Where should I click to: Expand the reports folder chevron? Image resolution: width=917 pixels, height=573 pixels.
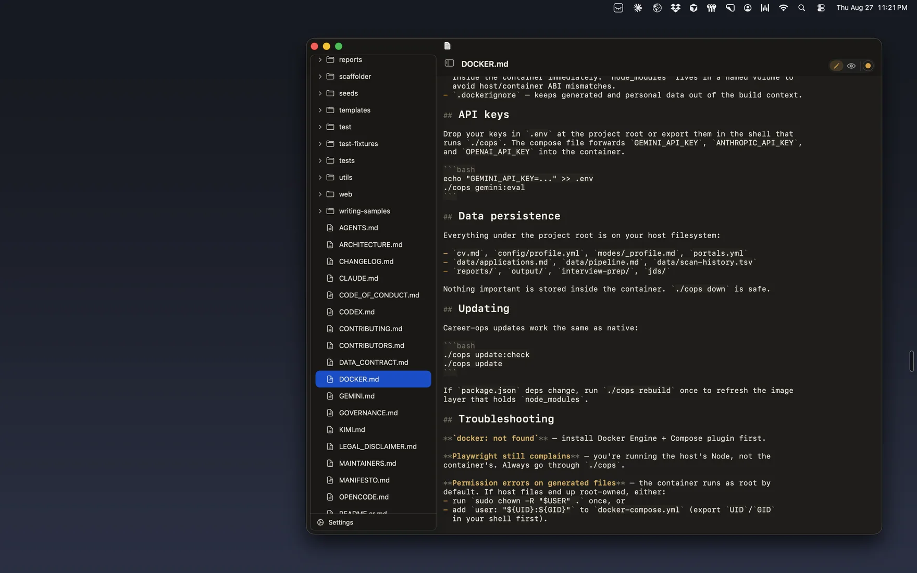tap(320, 60)
